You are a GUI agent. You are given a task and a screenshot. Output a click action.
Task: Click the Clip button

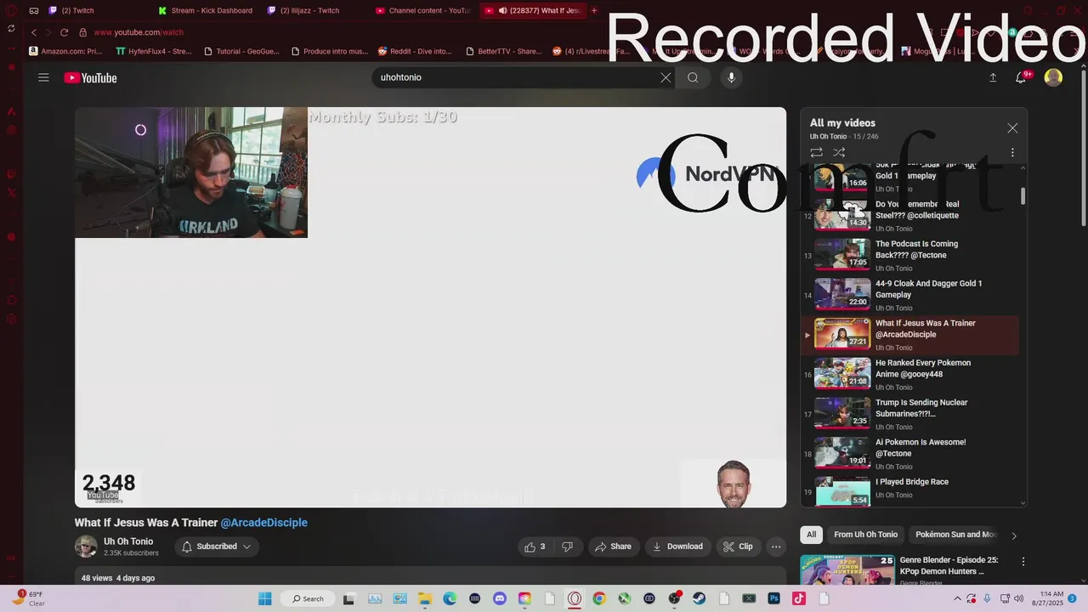pyautogui.click(x=738, y=547)
